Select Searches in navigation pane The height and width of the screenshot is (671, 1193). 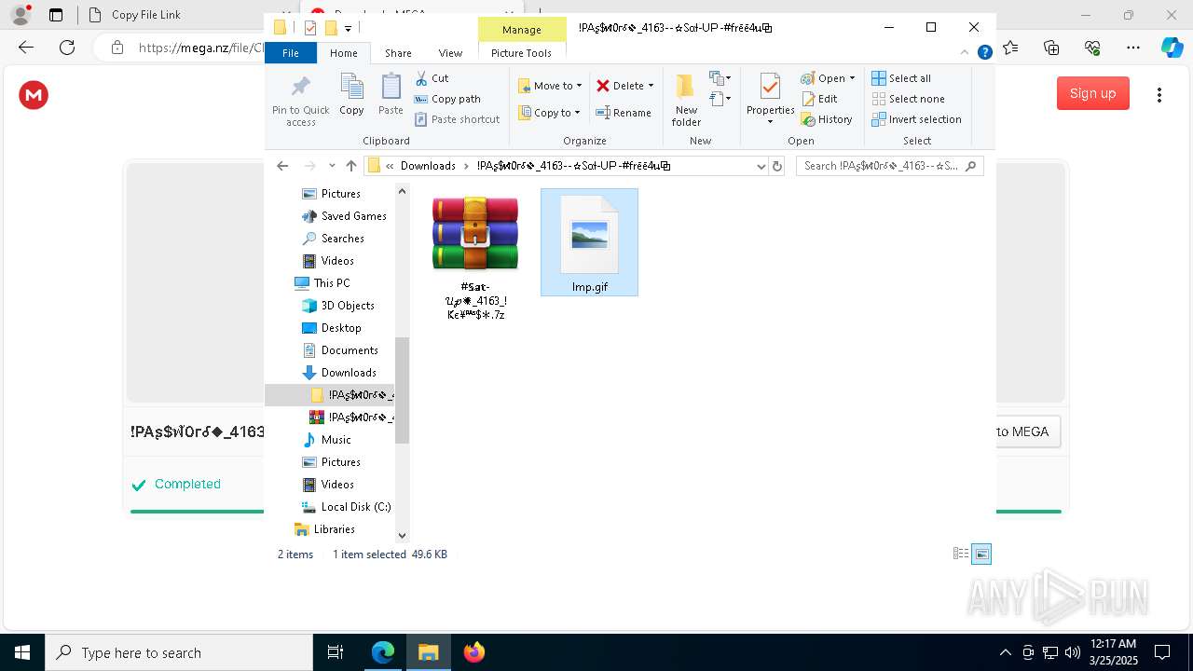(x=334, y=239)
